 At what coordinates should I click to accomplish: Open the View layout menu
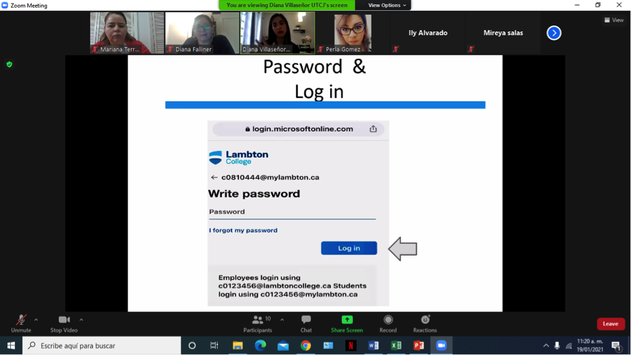click(x=614, y=20)
